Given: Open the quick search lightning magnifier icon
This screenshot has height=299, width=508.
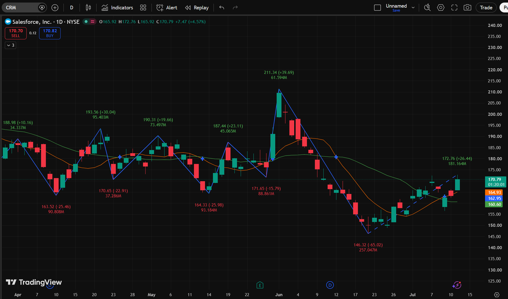Looking at the screenshot, I should (x=427, y=8).
